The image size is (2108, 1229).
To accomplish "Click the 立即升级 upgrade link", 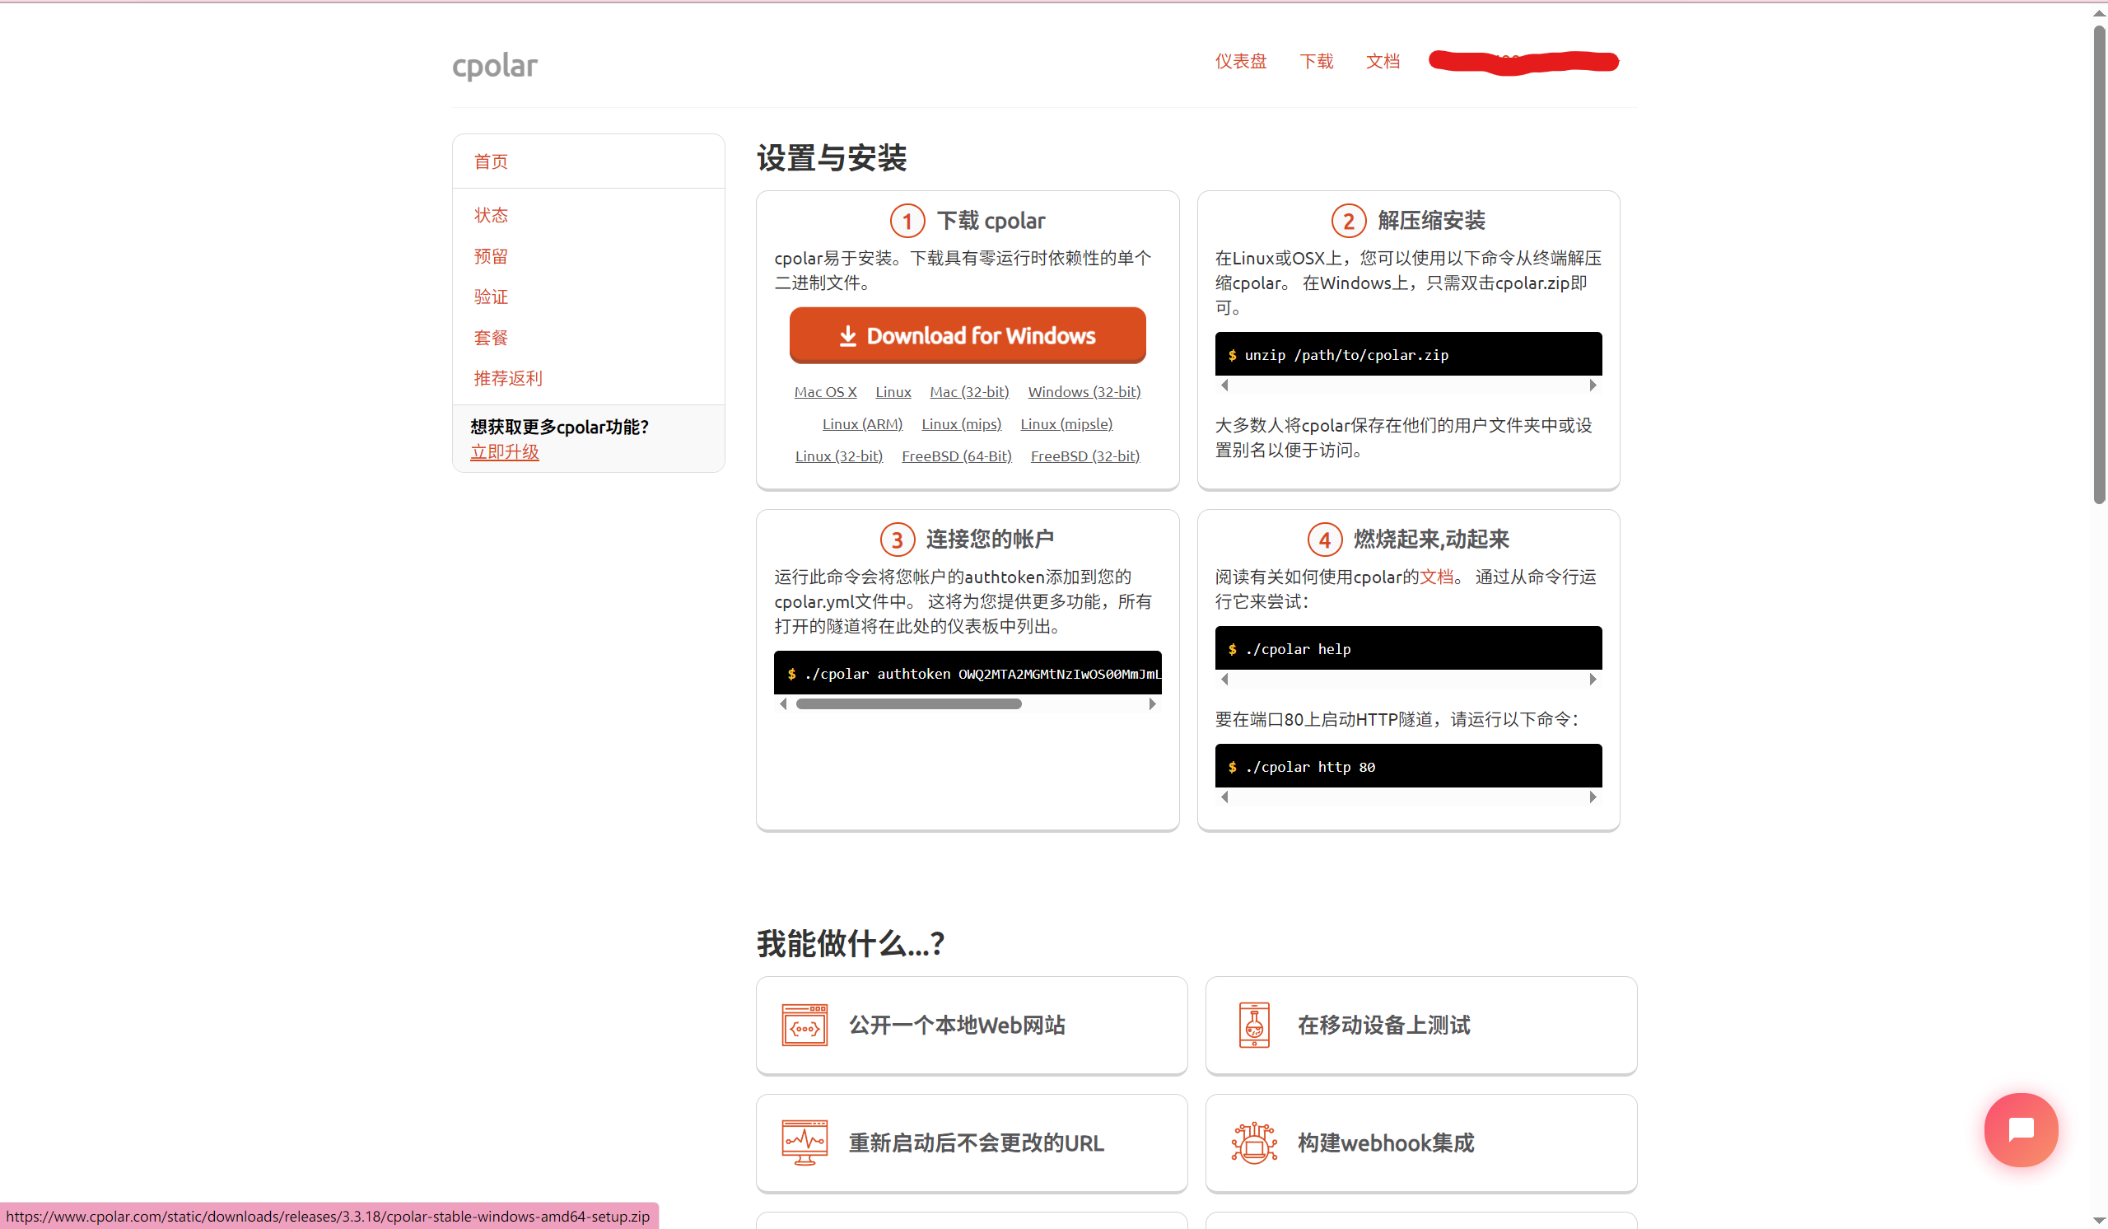I will 505,451.
